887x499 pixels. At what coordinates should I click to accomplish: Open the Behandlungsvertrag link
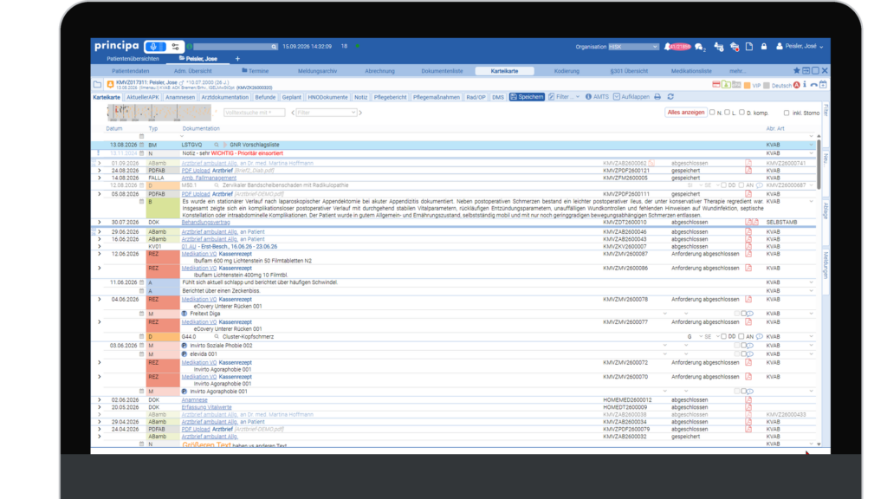tap(205, 223)
